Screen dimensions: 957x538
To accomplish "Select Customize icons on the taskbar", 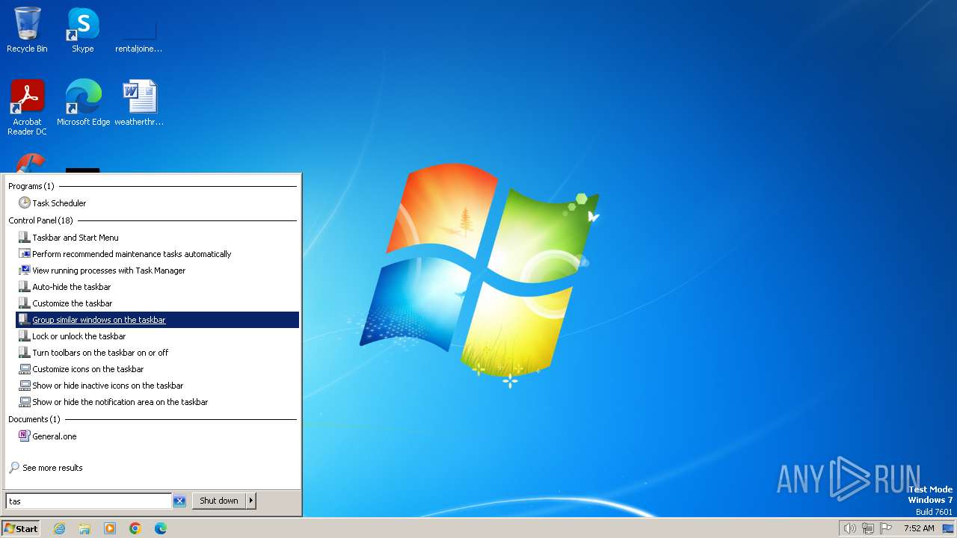I will (x=158, y=369).
